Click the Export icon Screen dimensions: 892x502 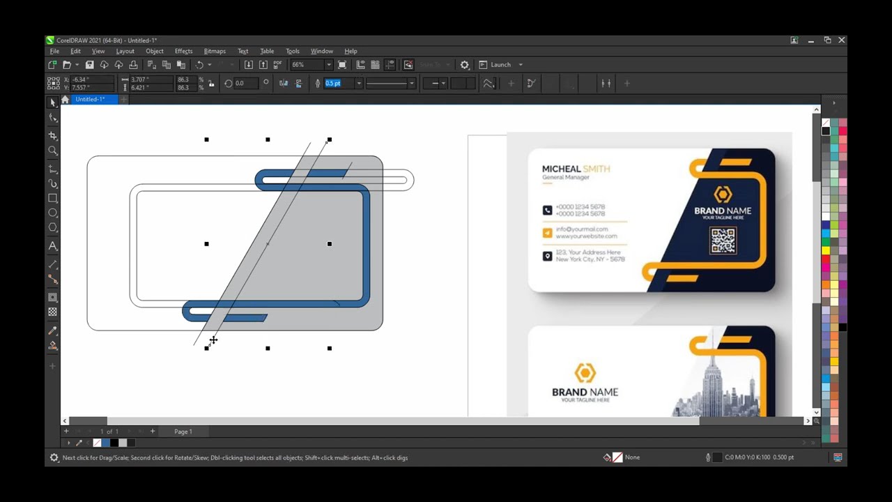click(263, 65)
